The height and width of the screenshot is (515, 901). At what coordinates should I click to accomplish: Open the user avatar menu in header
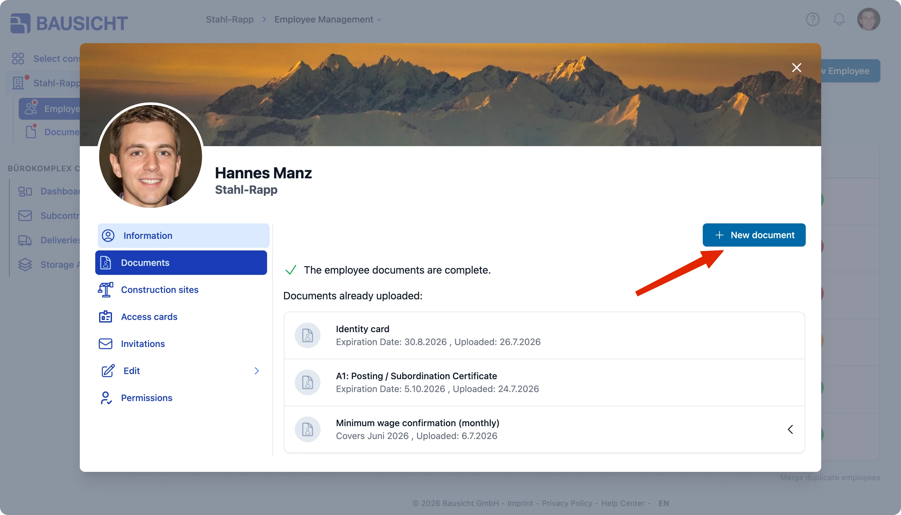point(868,19)
